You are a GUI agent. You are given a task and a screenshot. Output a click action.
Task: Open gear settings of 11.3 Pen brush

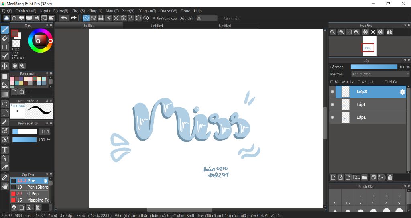[x=45, y=181]
